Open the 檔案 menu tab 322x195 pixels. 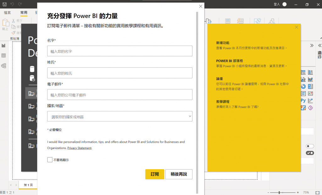coord(8,13)
